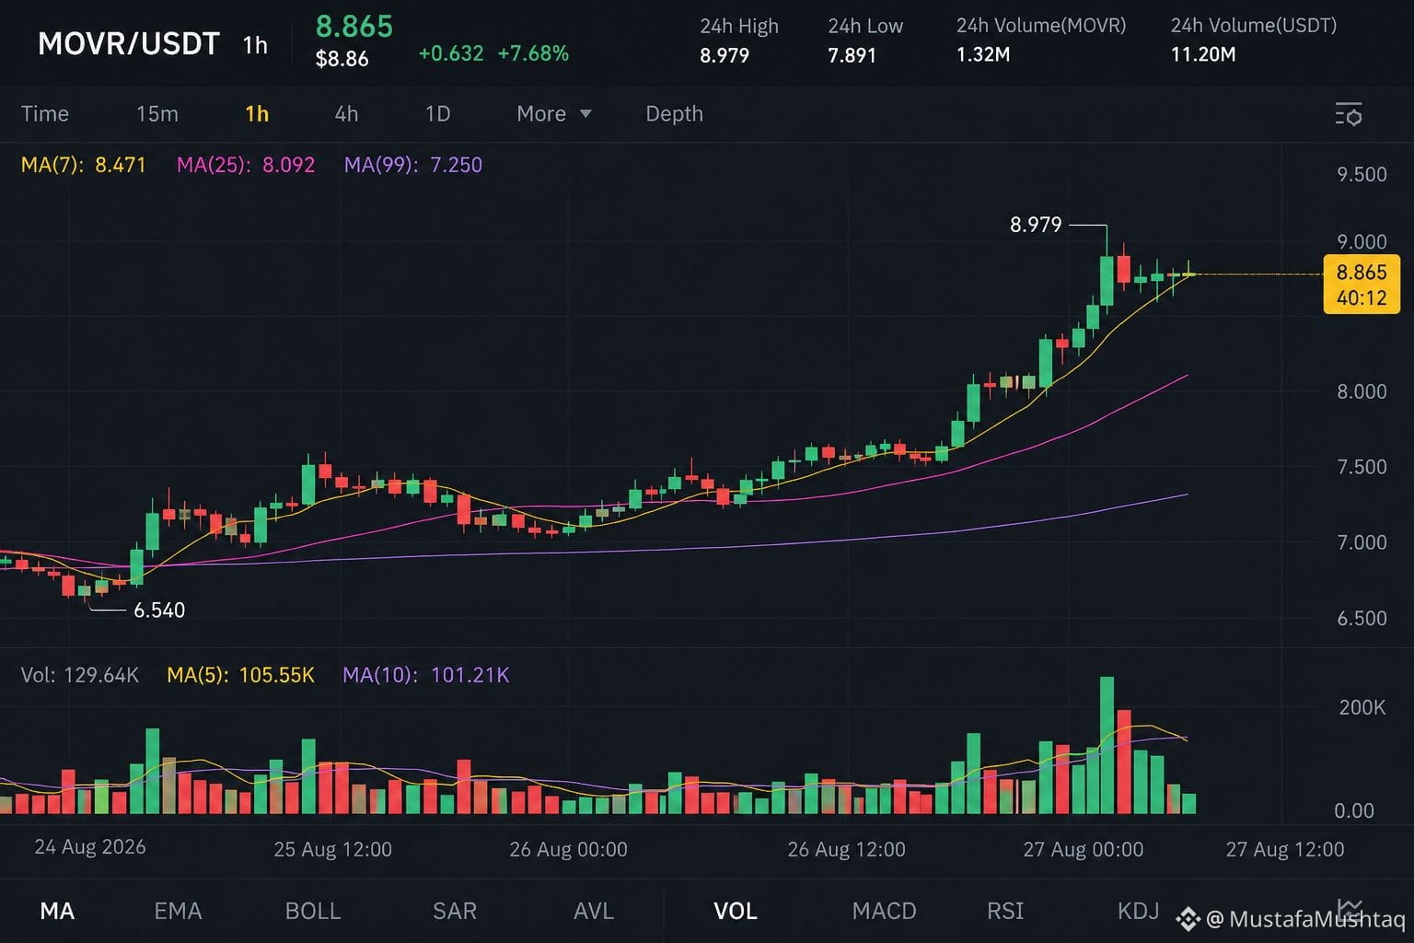Click the MA(99): 7.250 legend
The width and height of the screenshot is (1414, 943).
413,165
